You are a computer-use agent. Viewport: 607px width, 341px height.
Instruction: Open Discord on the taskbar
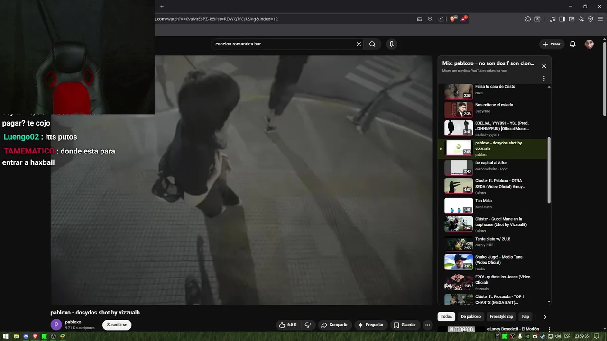pos(26,336)
